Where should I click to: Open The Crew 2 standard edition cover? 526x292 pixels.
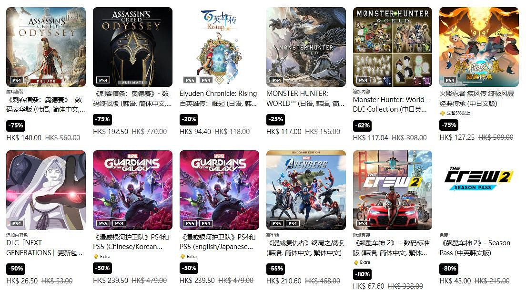(x=393, y=190)
